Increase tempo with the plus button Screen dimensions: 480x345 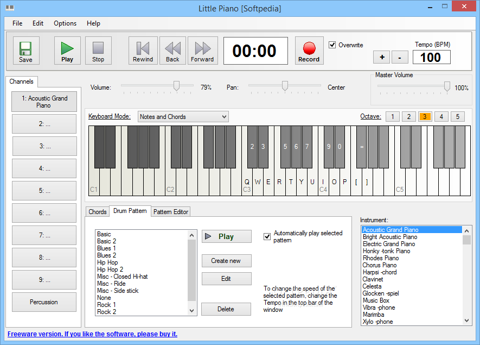(x=382, y=58)
